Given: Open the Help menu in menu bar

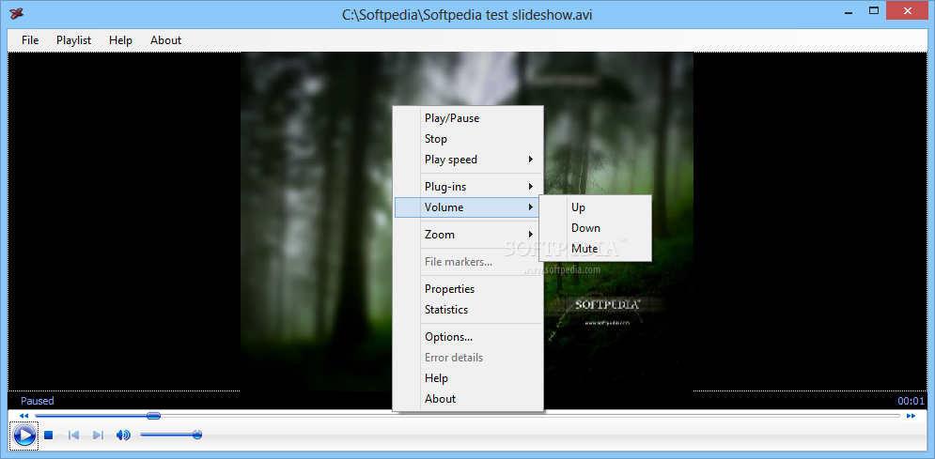Looking at the screenshot, I should [x=120, y=39].
